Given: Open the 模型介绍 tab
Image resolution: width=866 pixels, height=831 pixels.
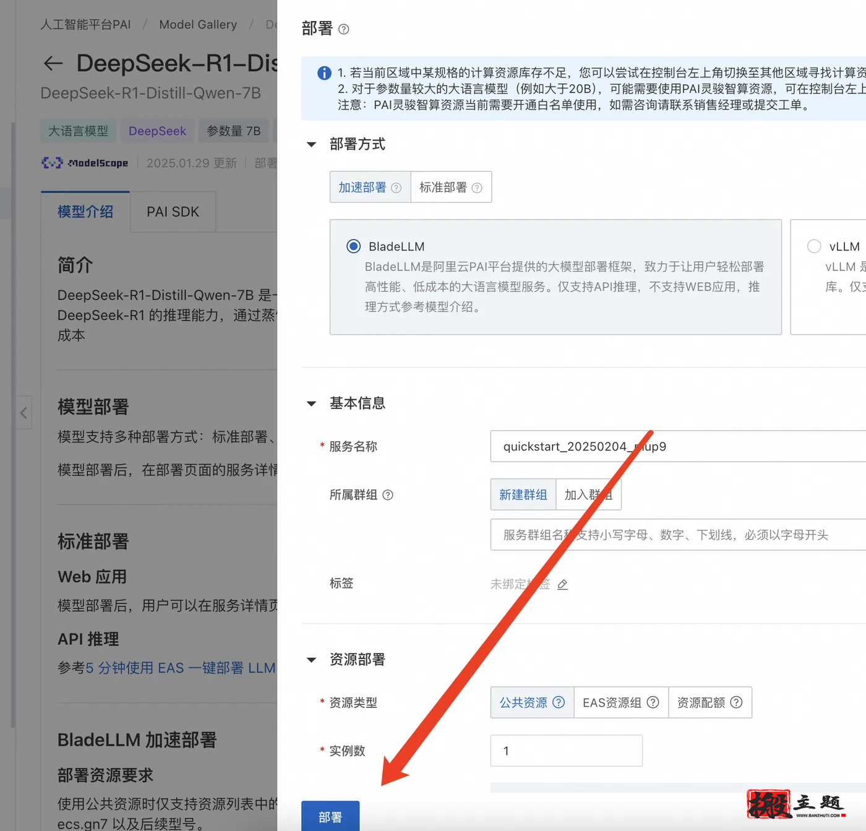Looking at the screenshot, I should click(85, 212).
